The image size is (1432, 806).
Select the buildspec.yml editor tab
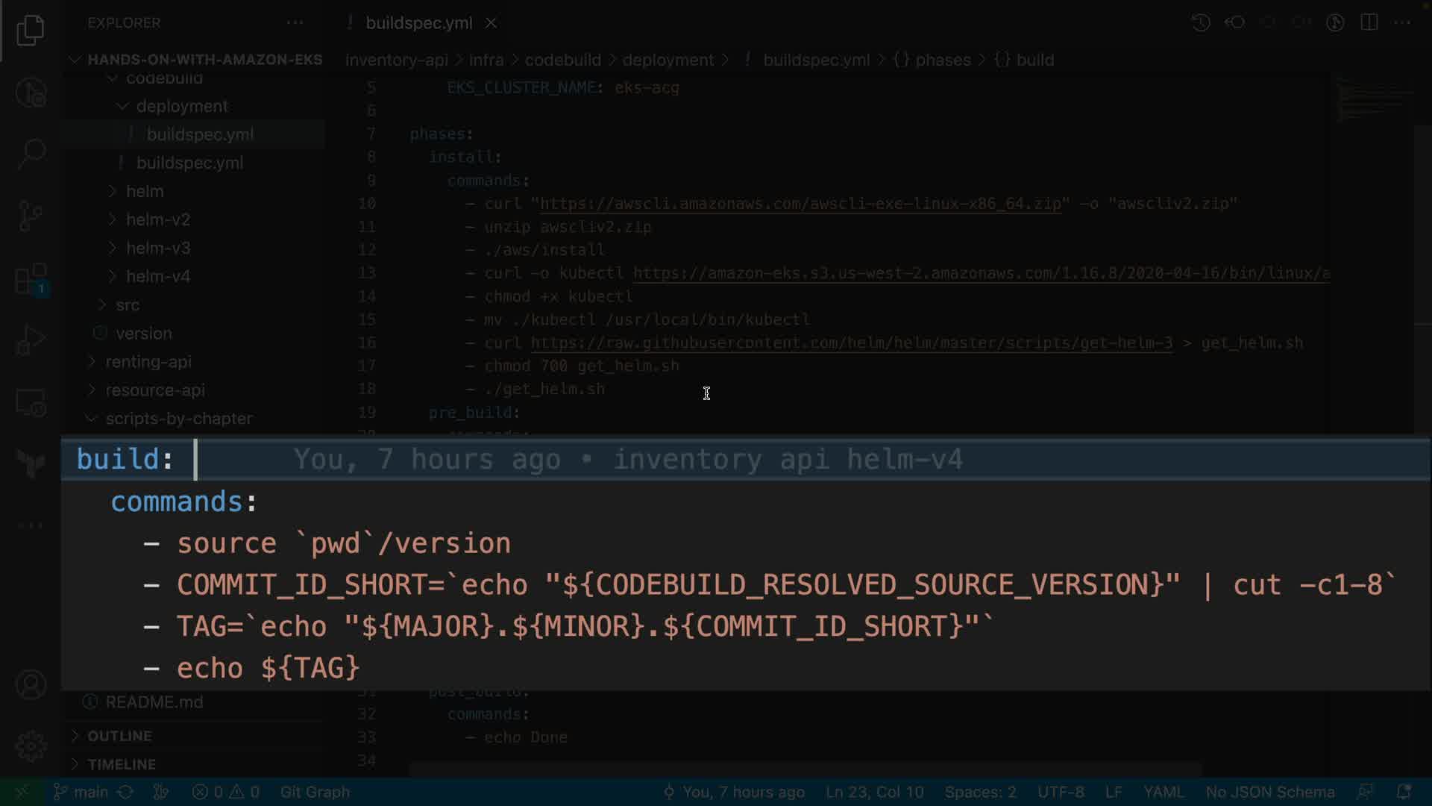click(x=418, y=23)
